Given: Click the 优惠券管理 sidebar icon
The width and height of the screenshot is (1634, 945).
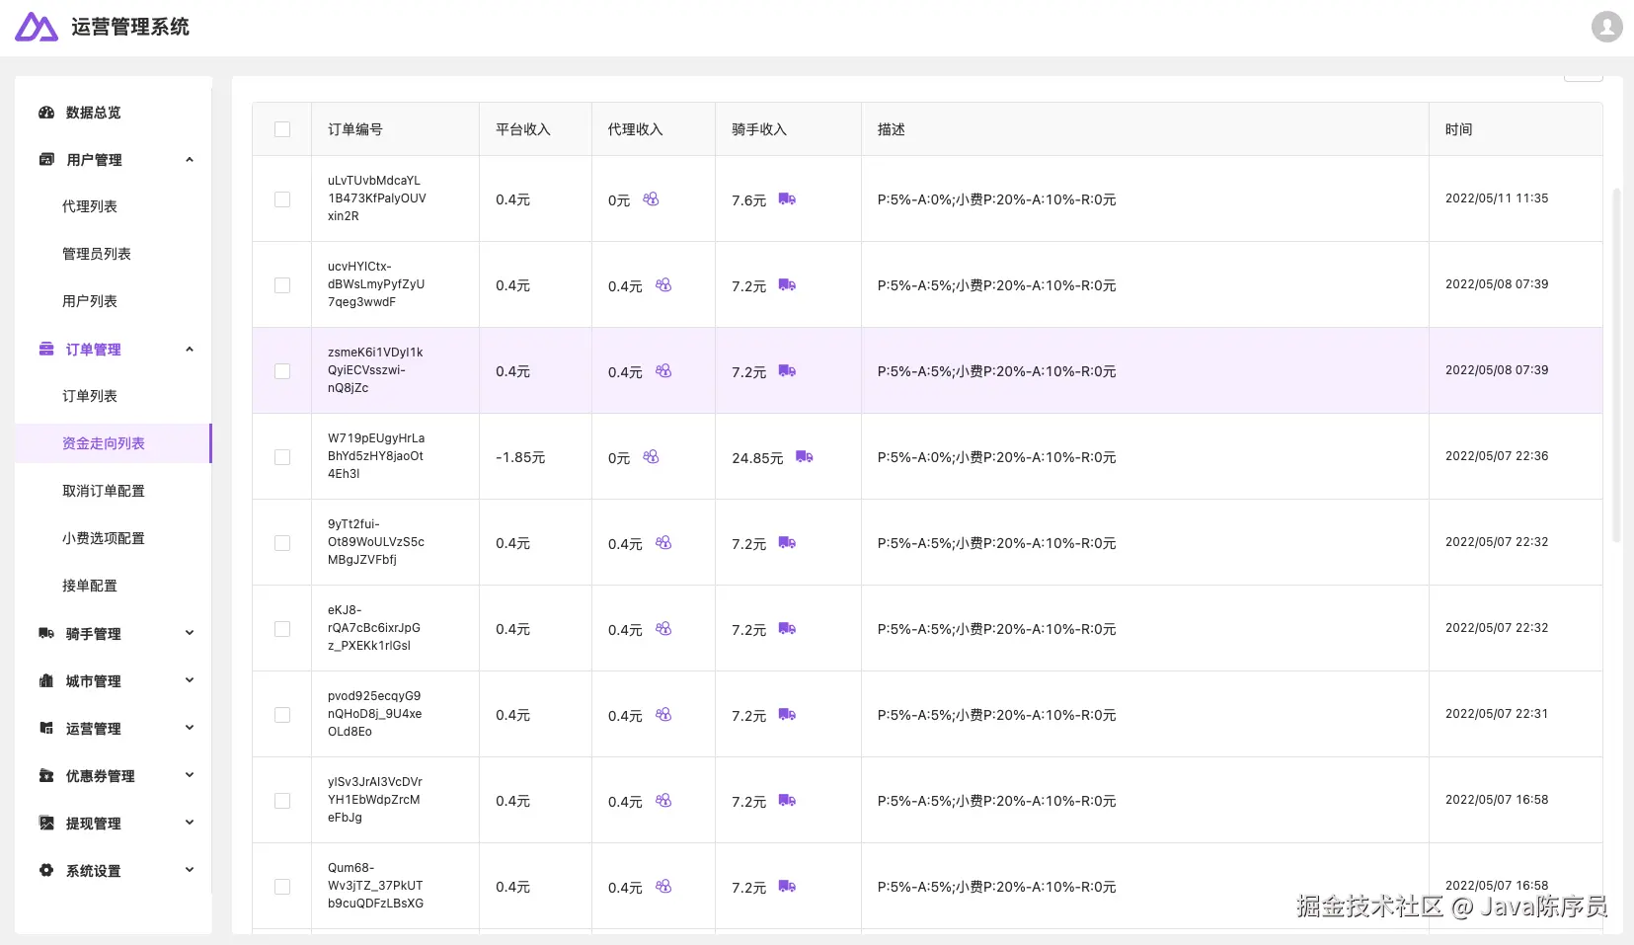Looking at the screenshot, I should 46,775.
